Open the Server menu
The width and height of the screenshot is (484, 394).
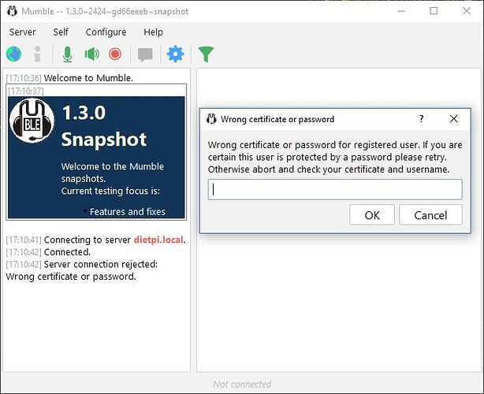tap(23, 32)
